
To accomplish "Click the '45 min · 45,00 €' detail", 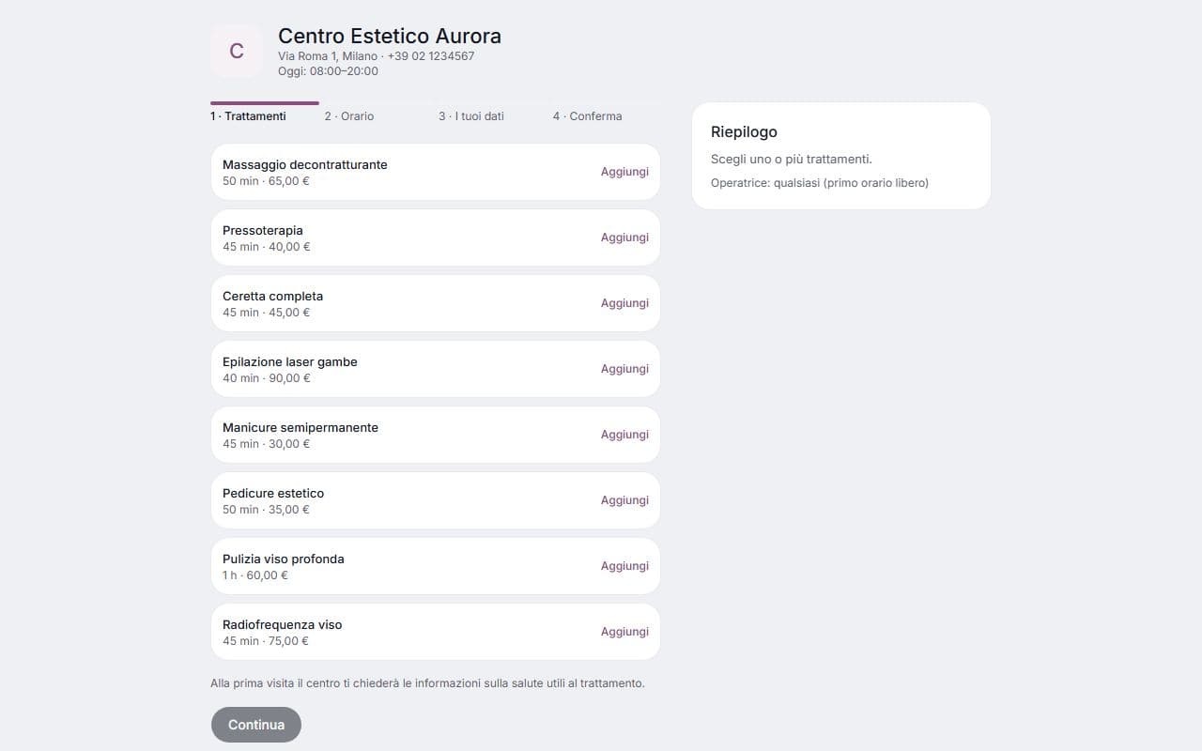I will coord(267,313).
